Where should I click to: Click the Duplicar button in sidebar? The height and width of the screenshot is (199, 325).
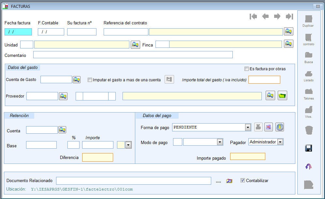308,21
